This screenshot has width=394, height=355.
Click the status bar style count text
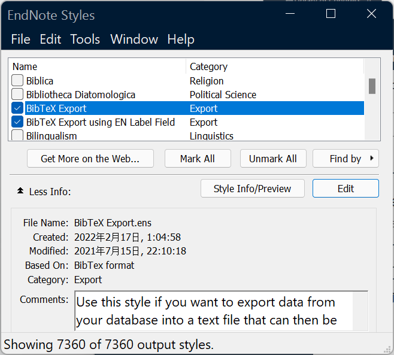point(108,344)
